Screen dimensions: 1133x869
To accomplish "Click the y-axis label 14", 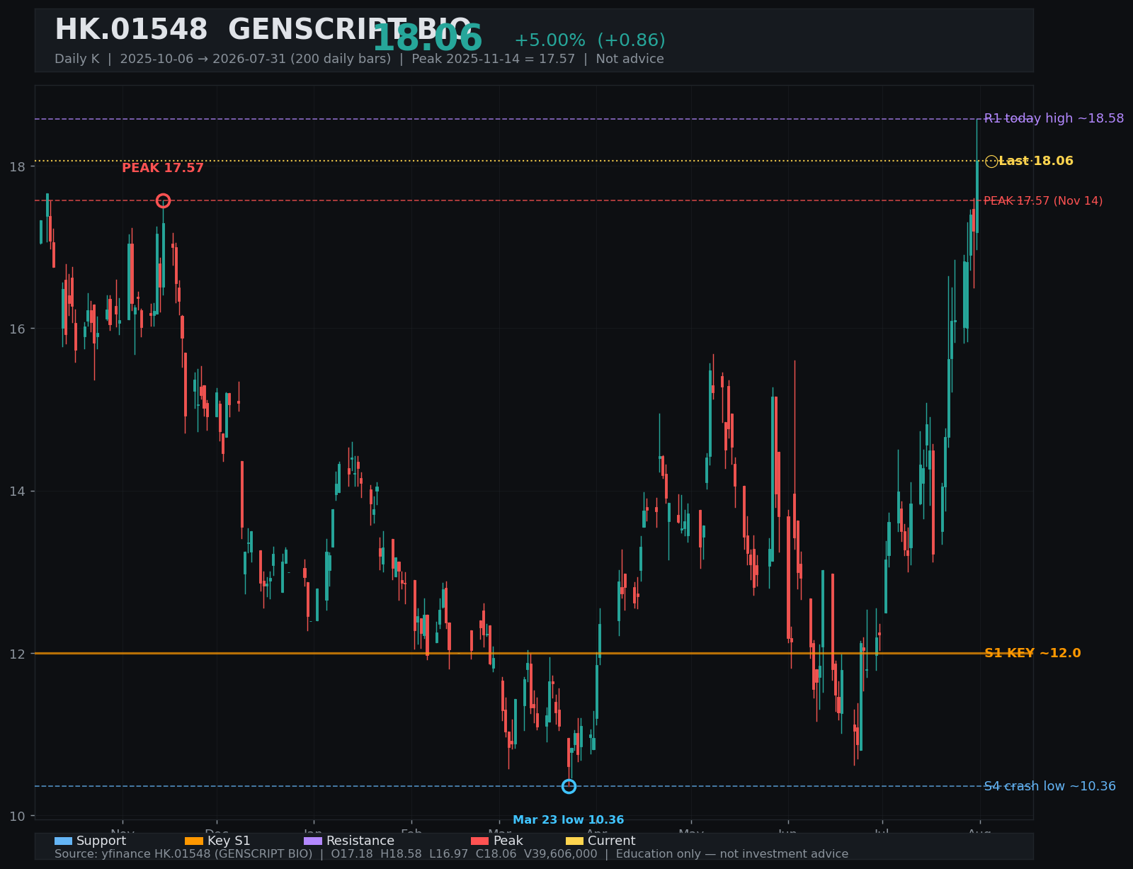I will point(17,491).
